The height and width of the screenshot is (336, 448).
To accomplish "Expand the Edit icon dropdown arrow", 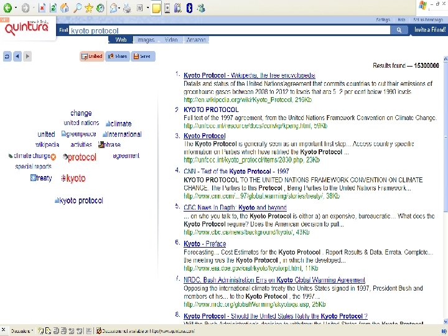I will pos(147,8).
